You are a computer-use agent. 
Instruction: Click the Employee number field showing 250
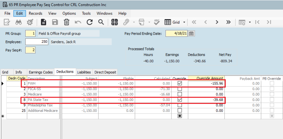tap(37, 42)
